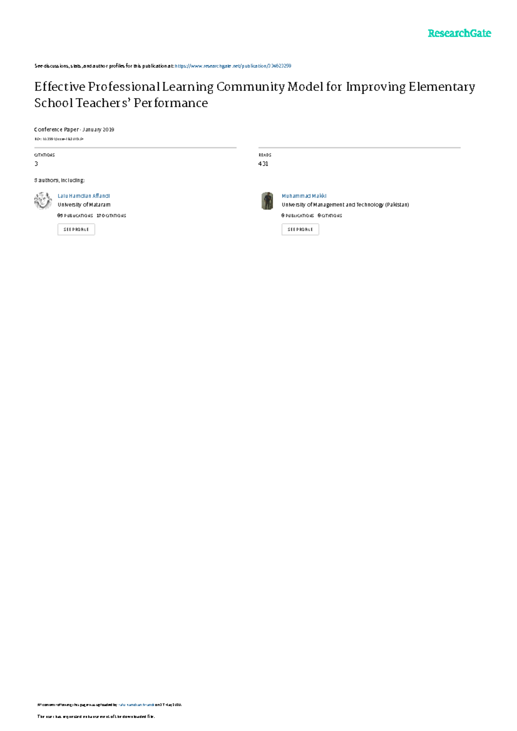Open Muhammad Makki author name link

pos(304,196)
